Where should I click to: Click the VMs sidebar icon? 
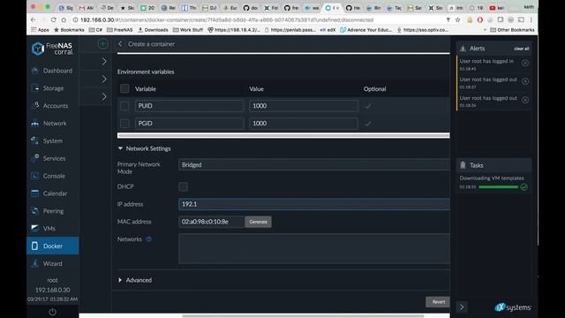(x=35, y=228)
